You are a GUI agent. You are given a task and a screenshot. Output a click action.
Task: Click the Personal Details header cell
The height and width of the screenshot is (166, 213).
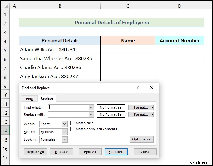pos(60,40)
